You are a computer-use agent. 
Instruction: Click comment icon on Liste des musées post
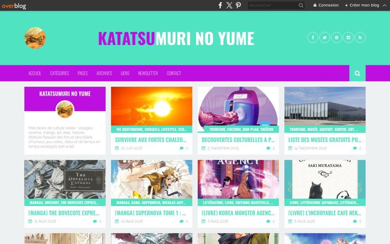355,148
